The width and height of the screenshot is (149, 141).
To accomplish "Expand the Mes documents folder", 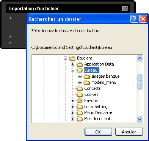I will (72, 119).
